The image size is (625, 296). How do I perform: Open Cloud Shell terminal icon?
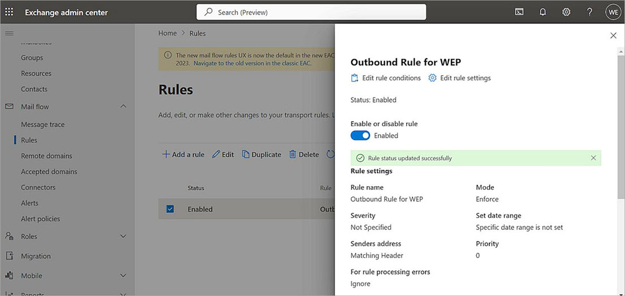[519, 12]
